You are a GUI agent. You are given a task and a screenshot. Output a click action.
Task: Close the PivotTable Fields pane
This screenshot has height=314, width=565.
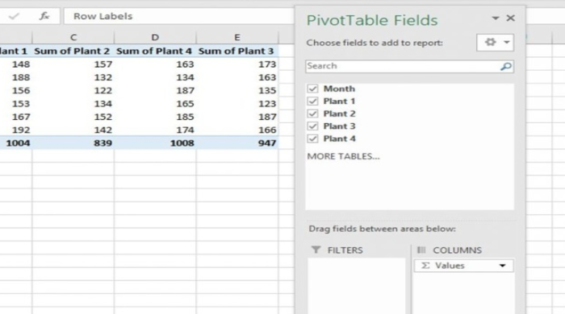(x=510, y=18)
